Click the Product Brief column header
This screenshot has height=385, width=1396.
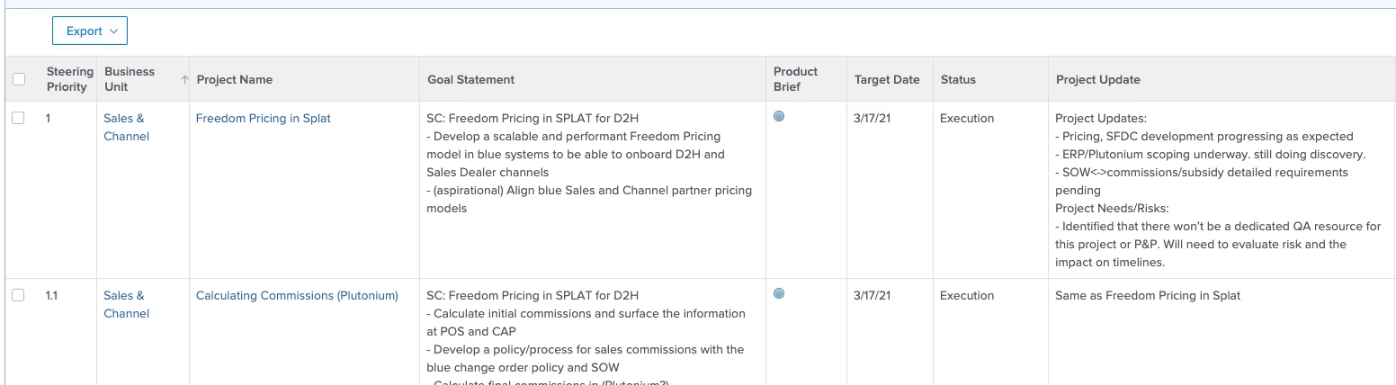pyautogui.click(x=795, y=79)
